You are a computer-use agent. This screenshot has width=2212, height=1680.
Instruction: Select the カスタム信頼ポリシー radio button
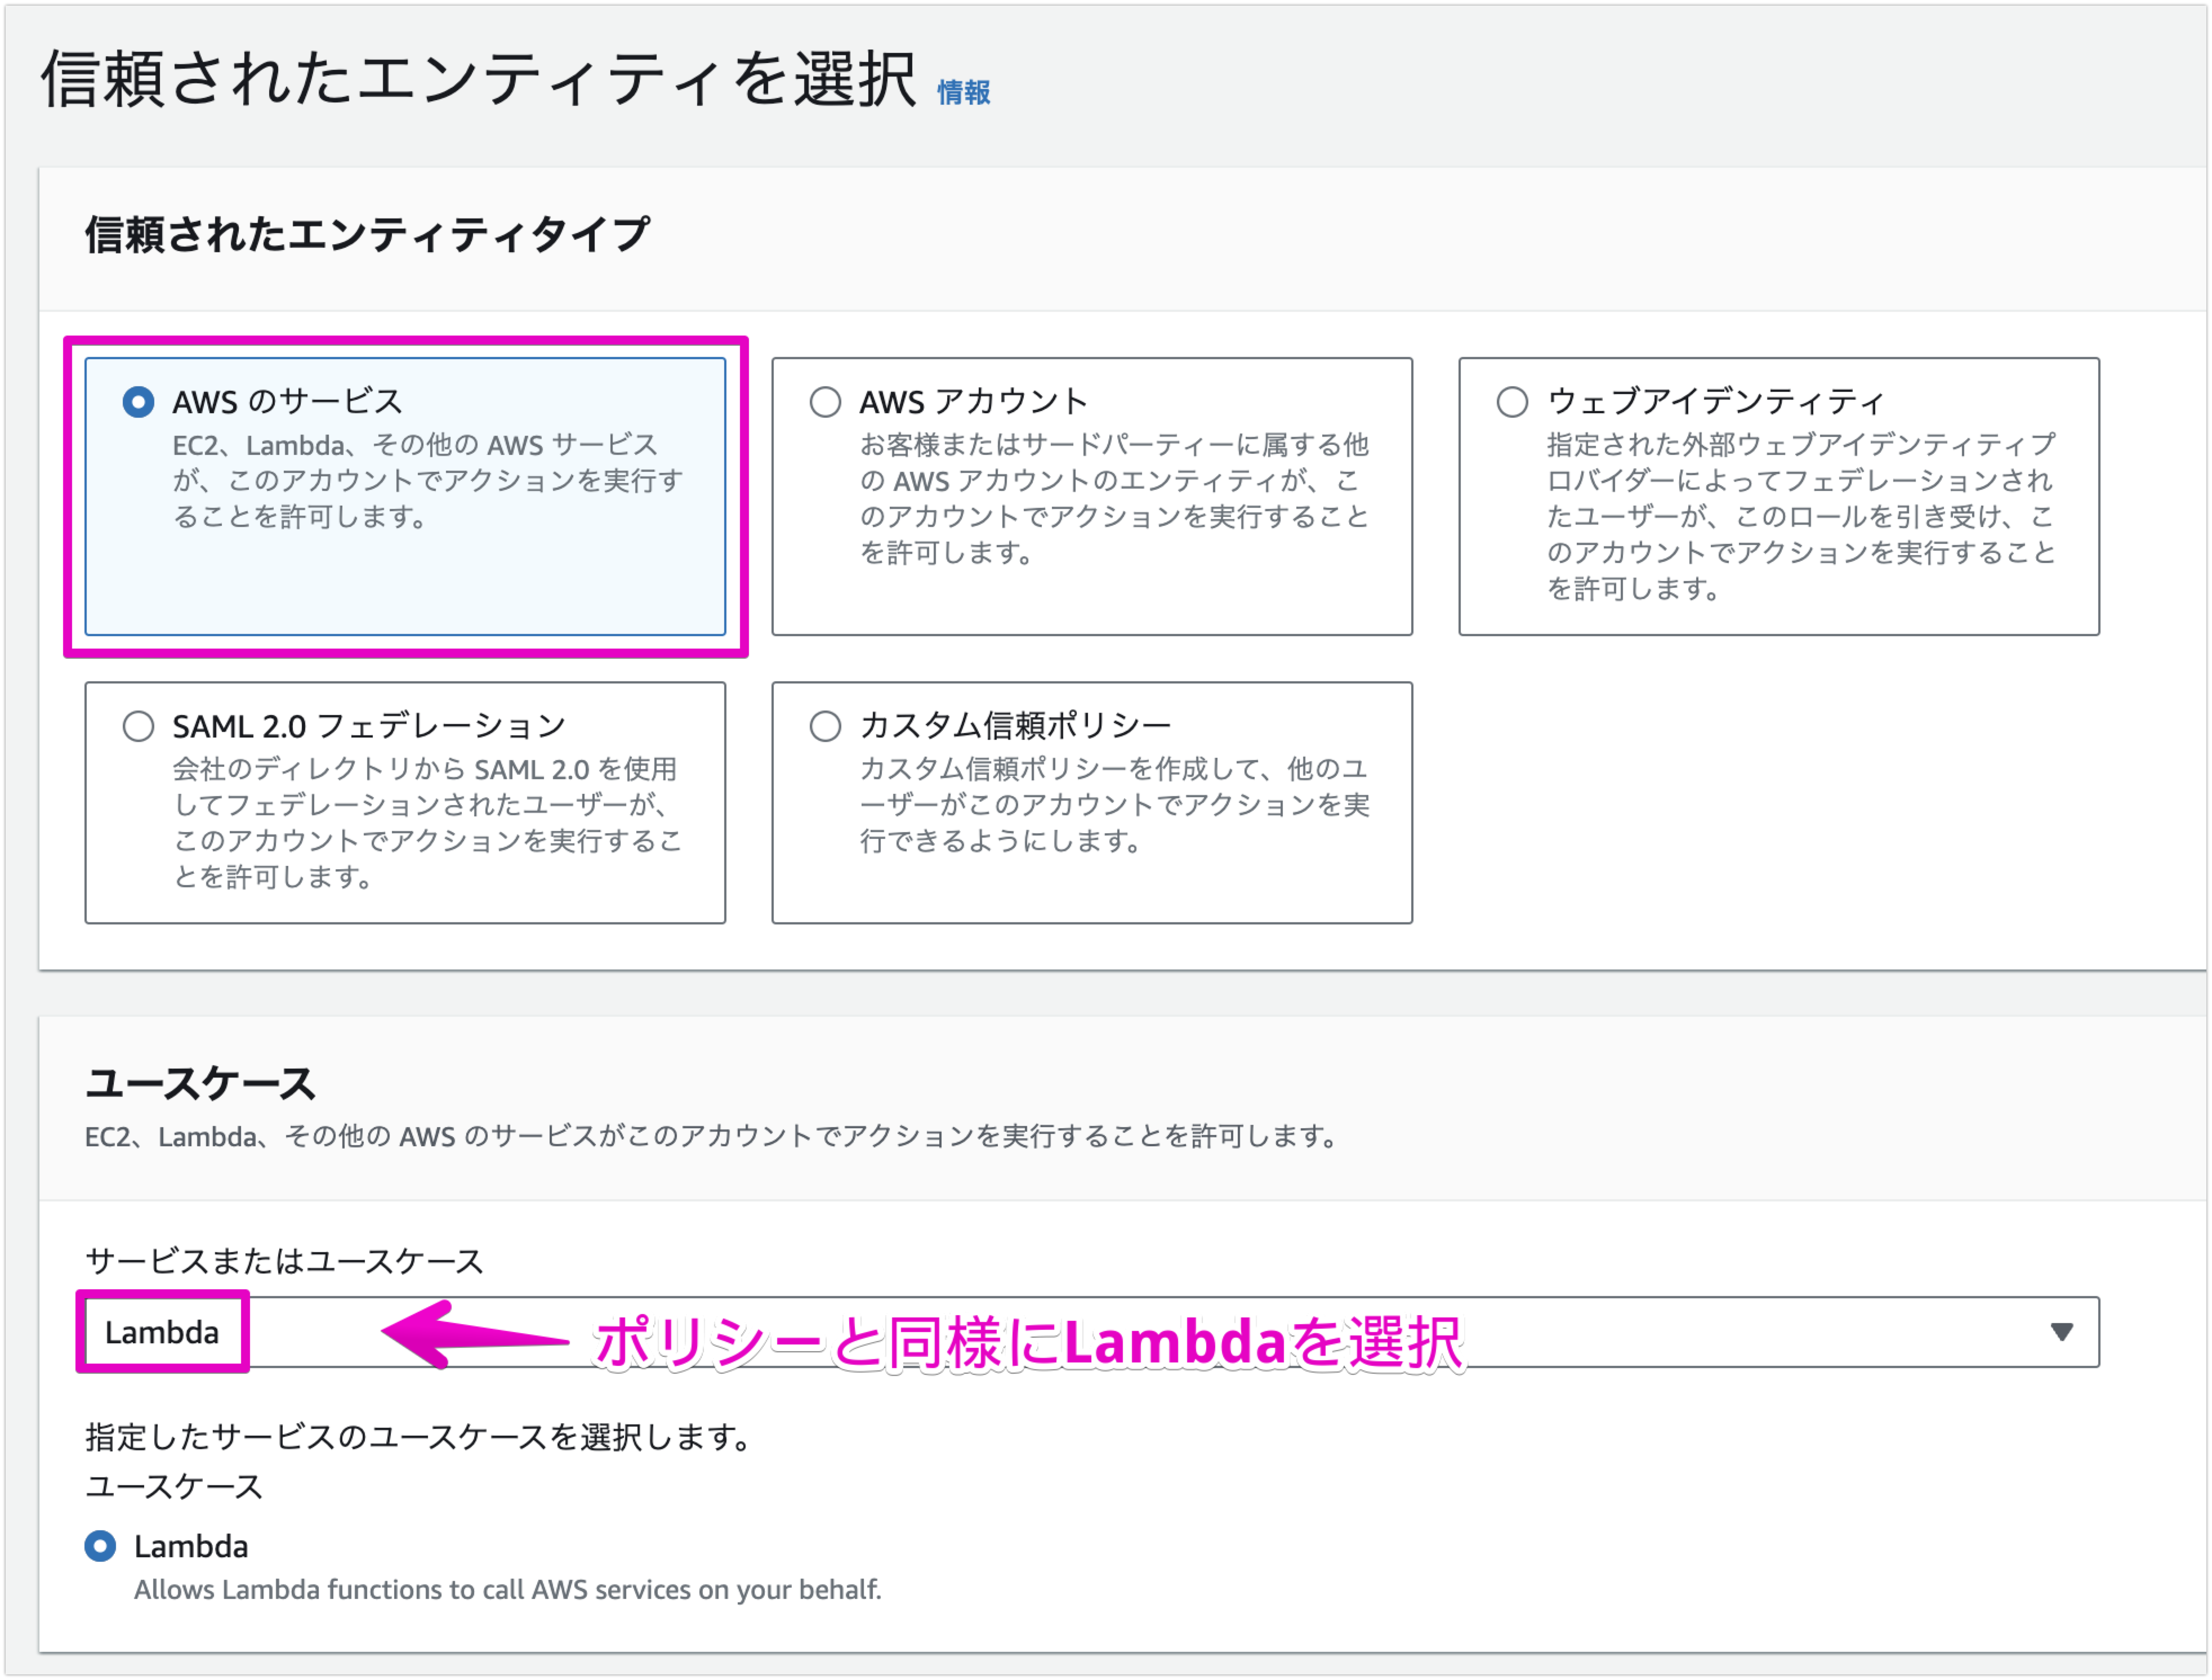[825, 726]
